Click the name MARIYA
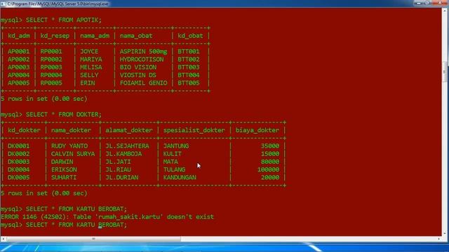 (x=91, y=59)
